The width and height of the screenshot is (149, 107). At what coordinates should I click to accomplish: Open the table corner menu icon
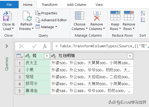tap(20, 56)
